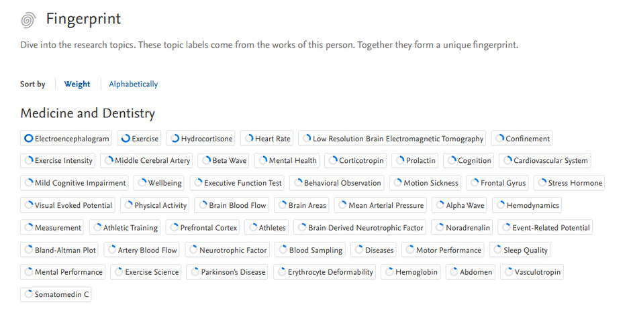Click the weight ring icon beside Heart Rate

click(249, 138)
